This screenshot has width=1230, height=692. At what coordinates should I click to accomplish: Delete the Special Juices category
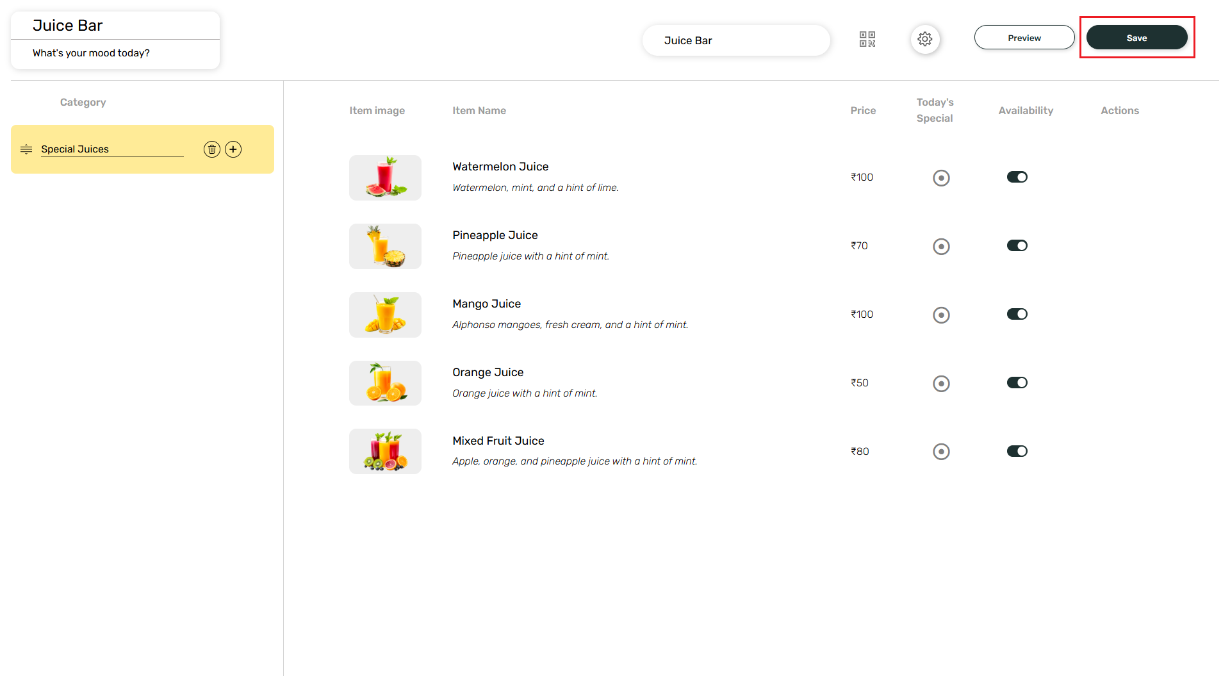pos(212,149)
